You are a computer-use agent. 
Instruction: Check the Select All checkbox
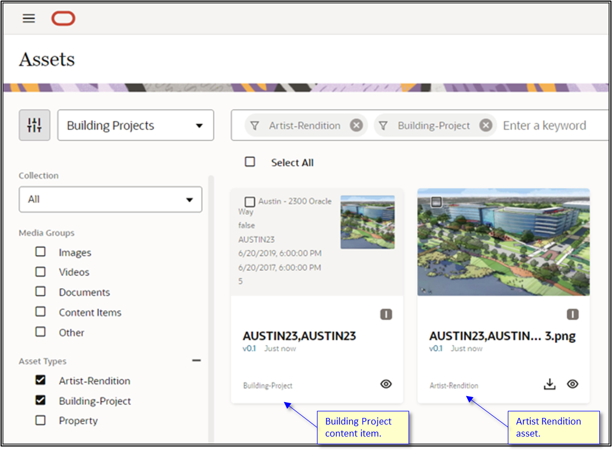[x=250, y=162]
